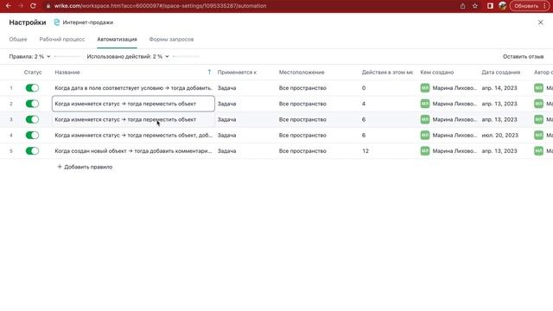Turn off rule 4 status toggle
The width and height of the screenshot is (553, 311).
(x=32, y=135)
